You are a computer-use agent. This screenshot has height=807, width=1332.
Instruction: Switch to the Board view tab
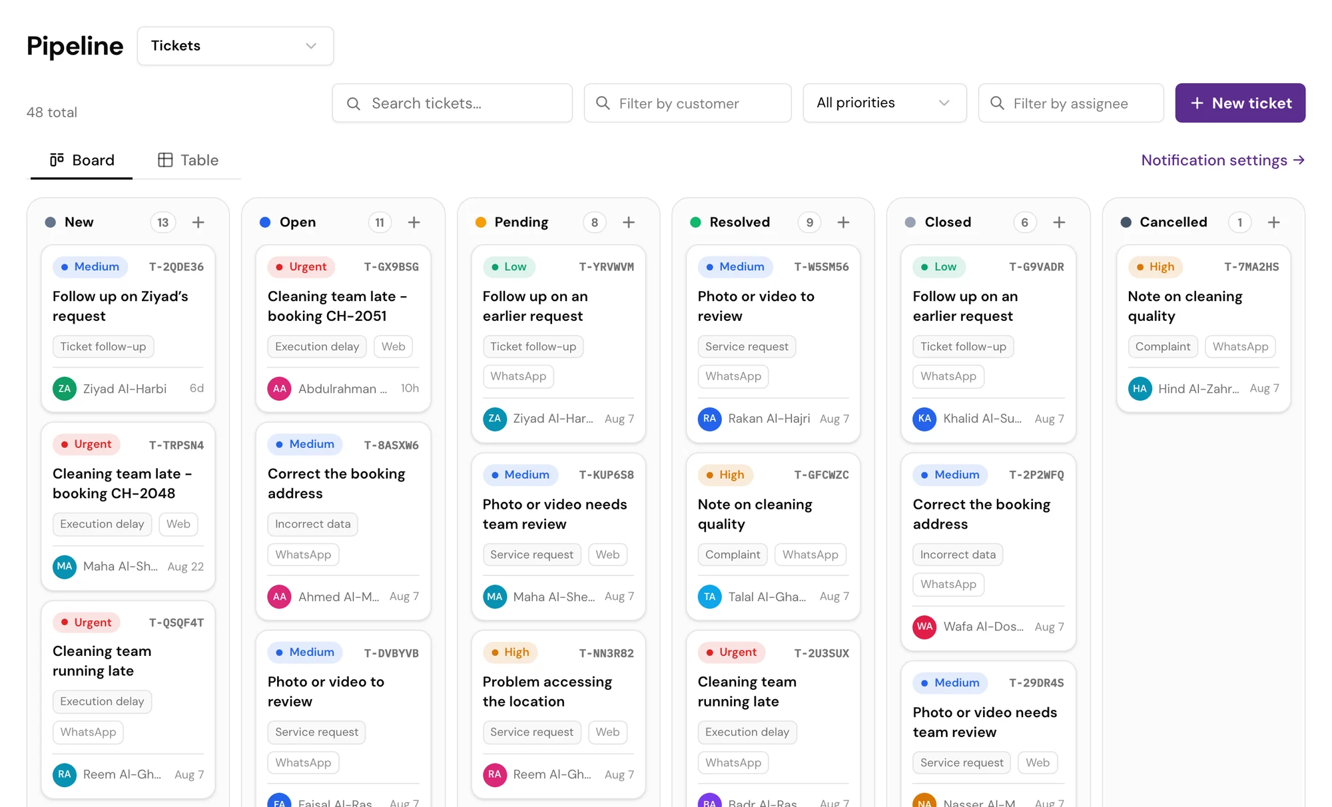[82, 160]
